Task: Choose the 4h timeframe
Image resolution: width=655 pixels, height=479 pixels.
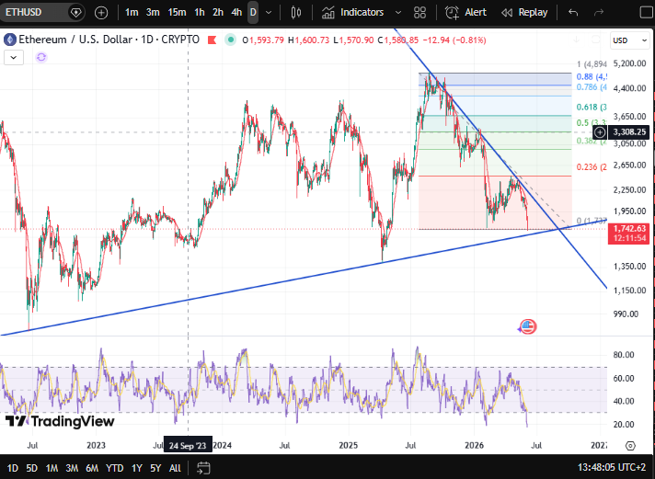Action: point(236,13)
